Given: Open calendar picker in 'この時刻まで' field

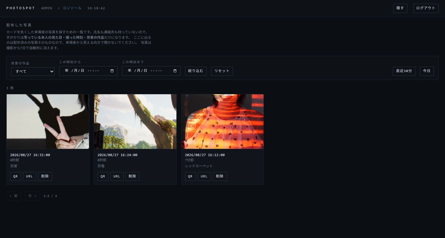Looking at the screenshot, I should (175, 71).
